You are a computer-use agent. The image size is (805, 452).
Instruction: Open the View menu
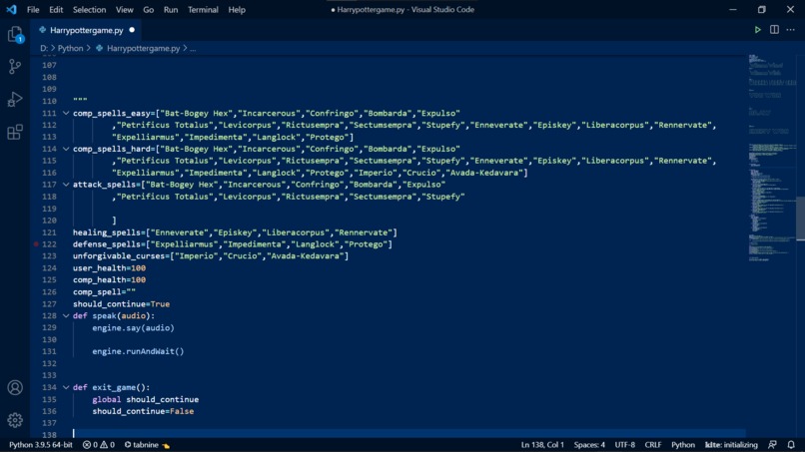pos(124,9)
